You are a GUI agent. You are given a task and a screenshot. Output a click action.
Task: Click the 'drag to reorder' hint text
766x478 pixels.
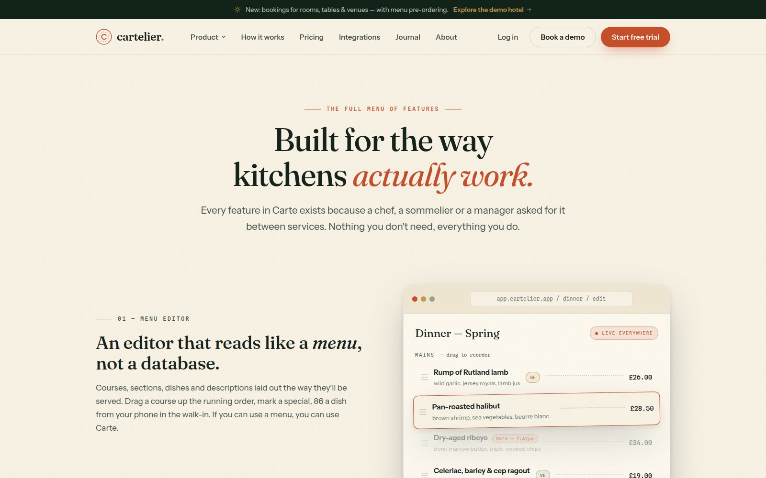pos(468,355)
